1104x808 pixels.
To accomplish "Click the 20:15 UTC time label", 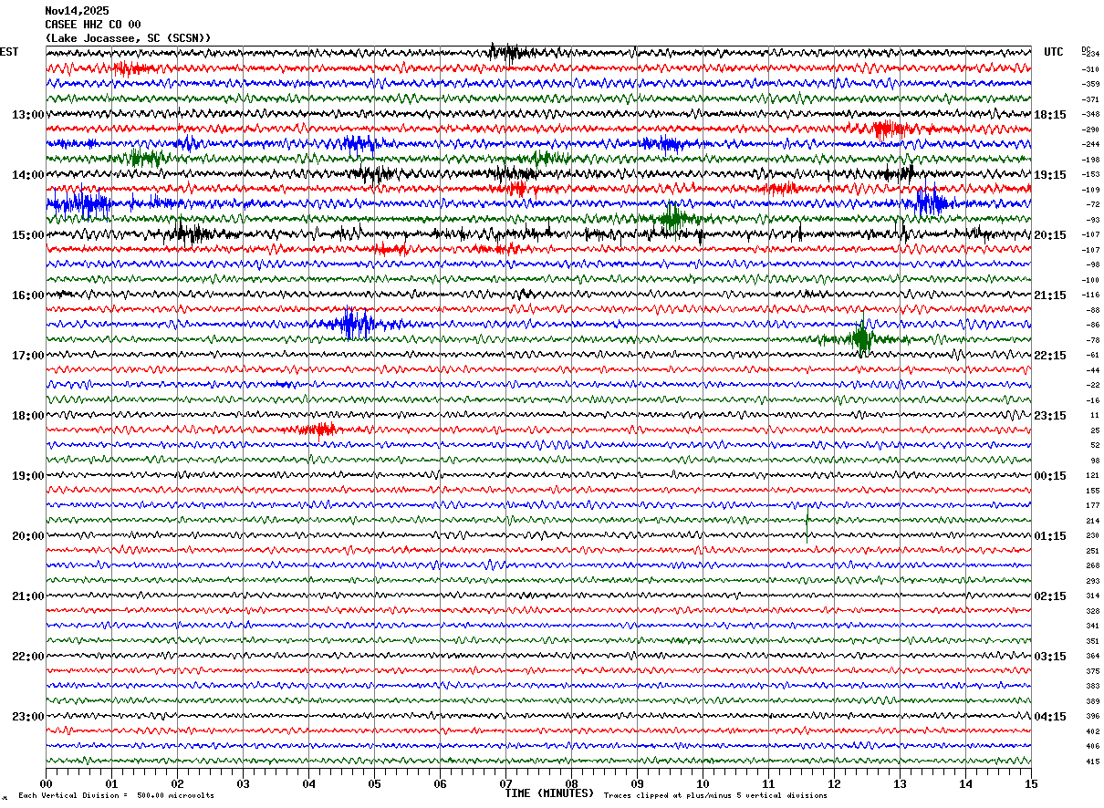I will 1050,235.
